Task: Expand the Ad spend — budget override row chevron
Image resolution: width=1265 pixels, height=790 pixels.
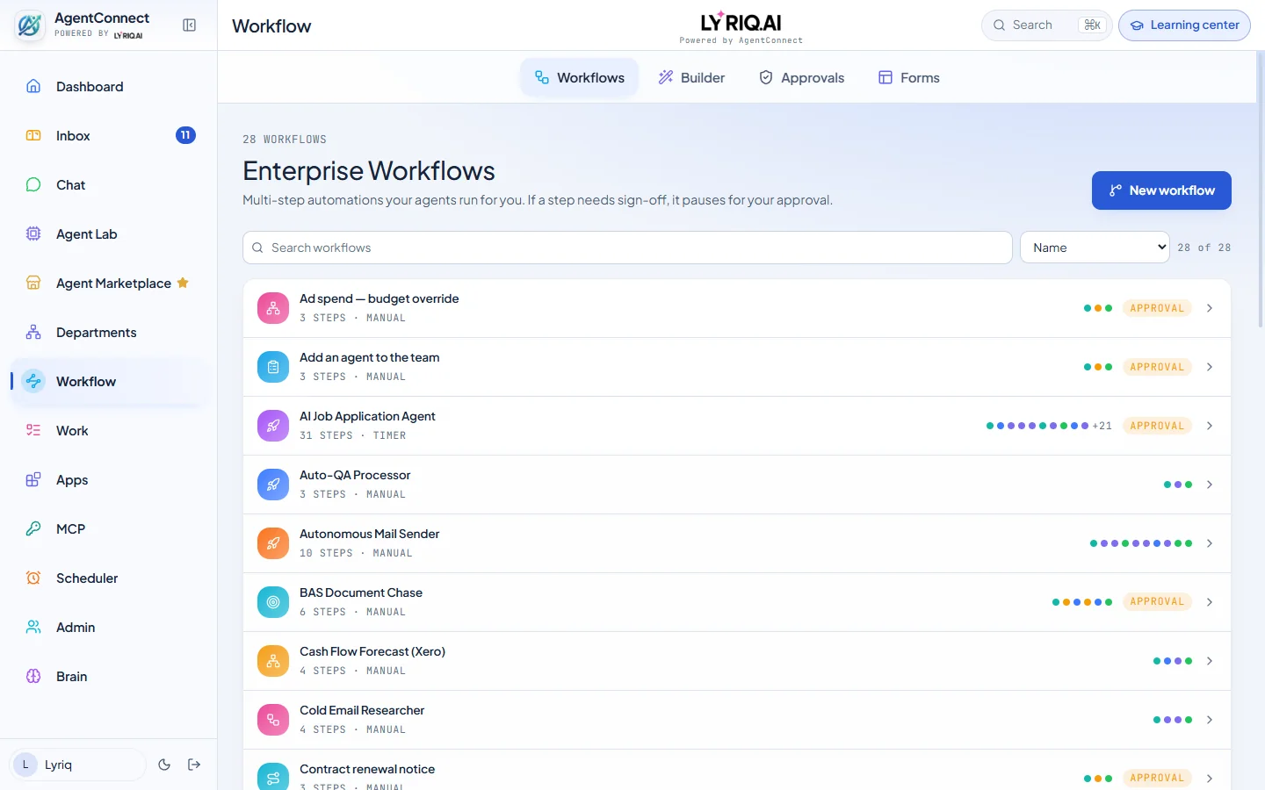Action: coord(1210,308)
